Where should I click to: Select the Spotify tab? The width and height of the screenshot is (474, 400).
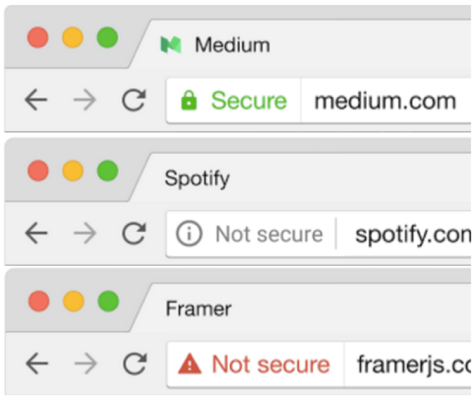197,179
